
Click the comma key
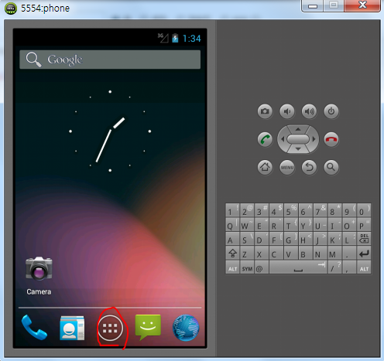pos(349,267)
